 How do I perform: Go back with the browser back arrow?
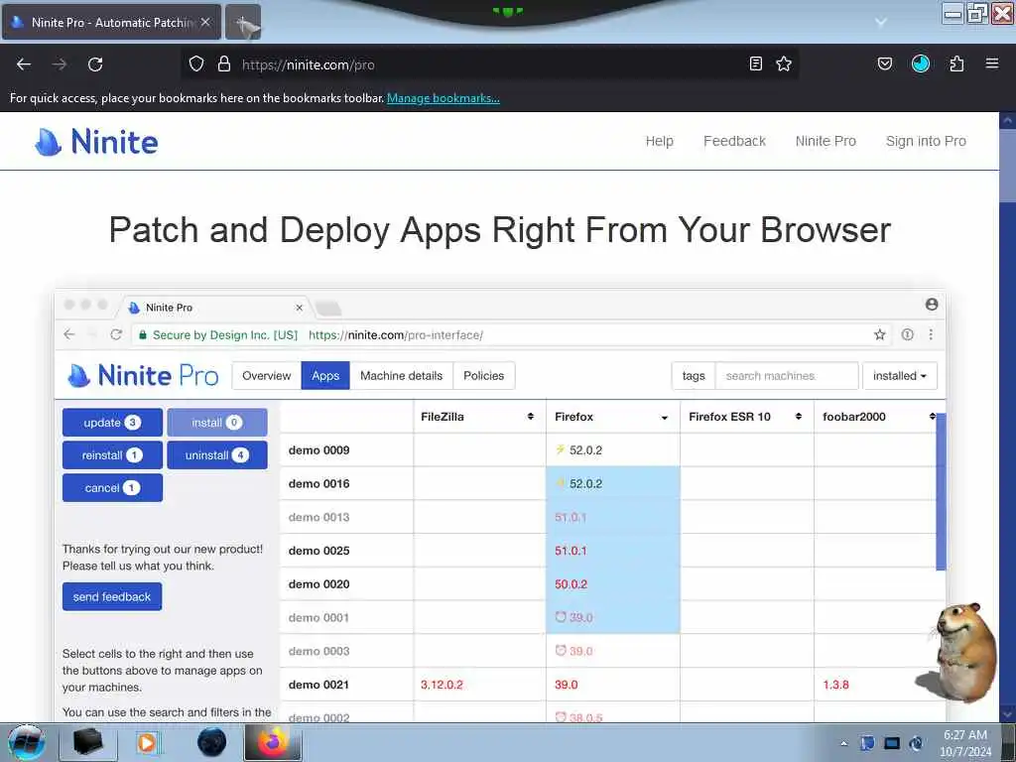pos(24,64)
